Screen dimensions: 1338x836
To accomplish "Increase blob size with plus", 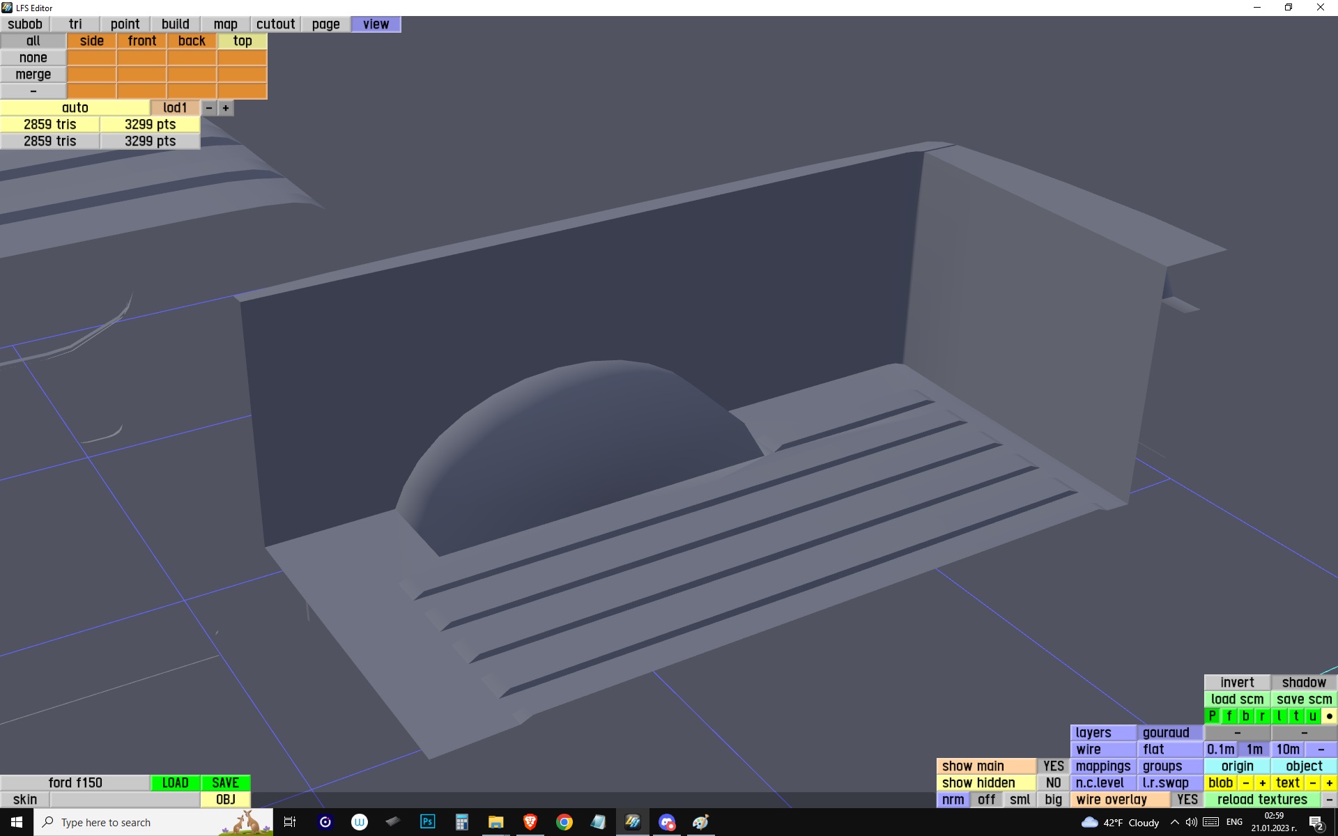I will [x=1262, y=783].
